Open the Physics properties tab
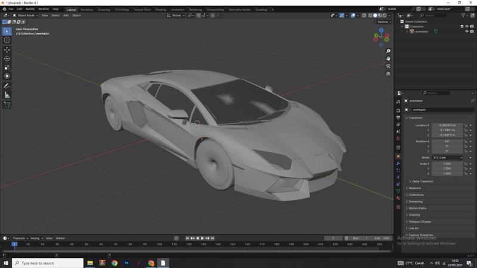The height and width of the screenshot is (268, 477). point(398,177)
